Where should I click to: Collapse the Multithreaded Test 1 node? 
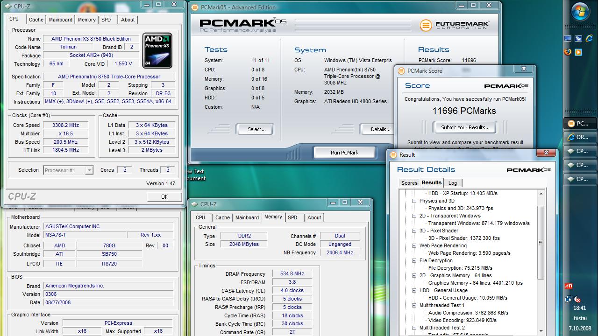point(414,305)
